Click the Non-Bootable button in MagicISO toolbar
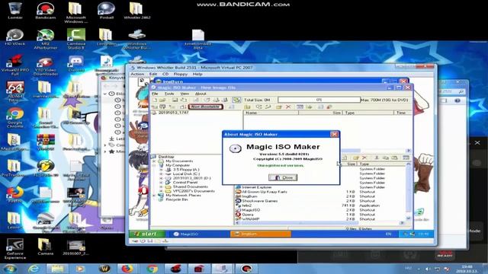Viewport: 488px width, 274px height. (205, 107)
